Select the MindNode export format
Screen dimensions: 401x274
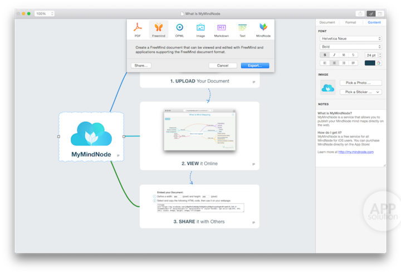click(x=263, y=29)
